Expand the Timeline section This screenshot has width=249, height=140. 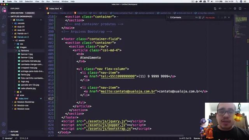coord(26,135)
